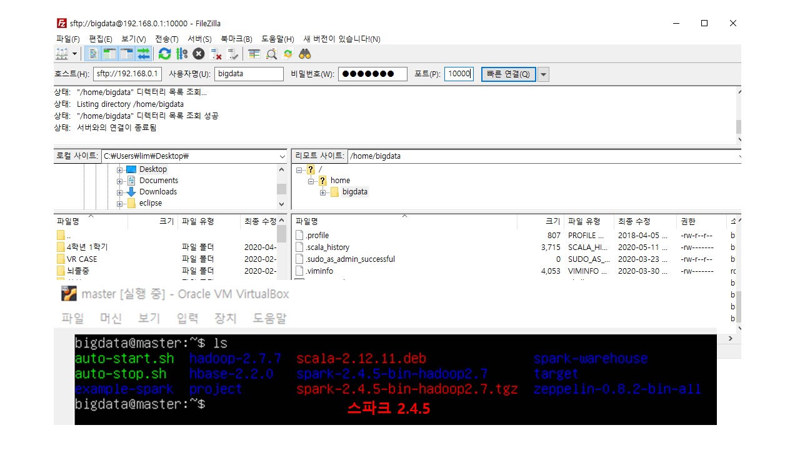Image resolution: width=800 pixels, height=450 pixels.
Task: Sort local list by 파일 유형 column header
Action: click(209, 221)
